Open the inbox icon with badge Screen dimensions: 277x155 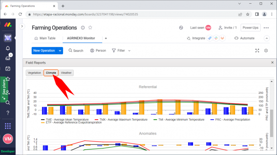pyautogui.click(x=8, y=58)
